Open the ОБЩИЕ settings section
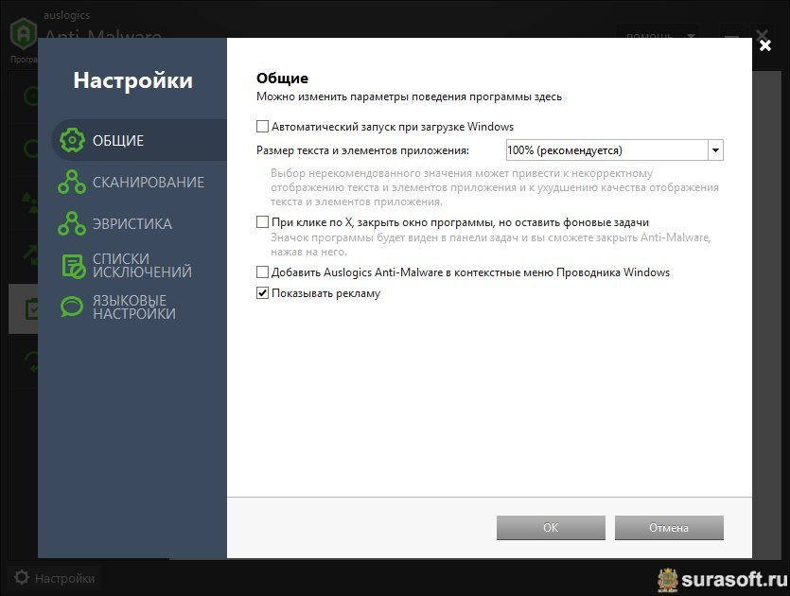Image resolution: width=790 pixels, height=596 pixels. click(140, 140)
